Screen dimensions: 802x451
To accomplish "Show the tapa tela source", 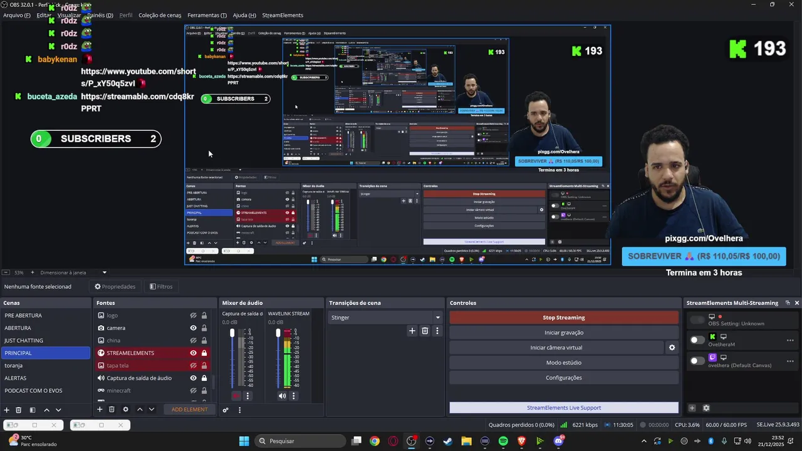I will (194, 366).
